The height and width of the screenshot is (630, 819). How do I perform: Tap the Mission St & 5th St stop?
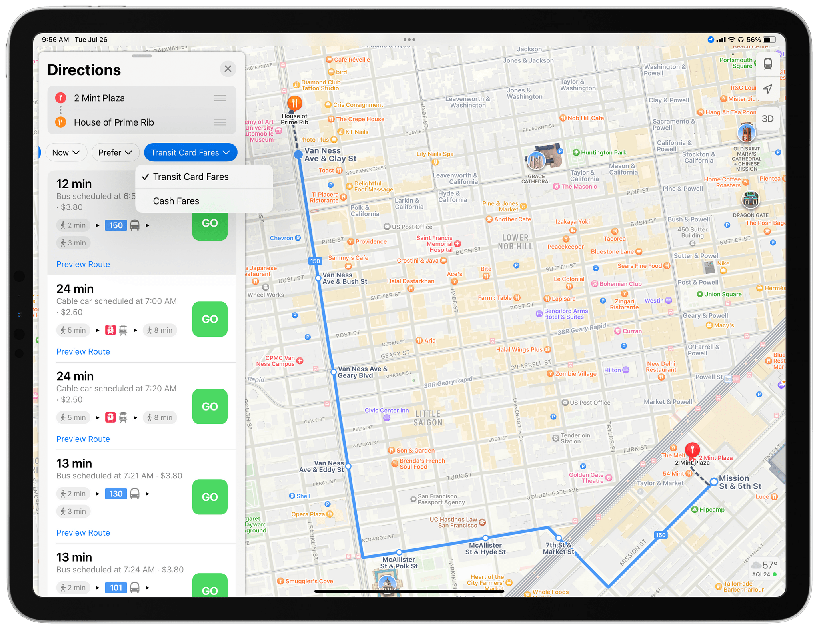[x=714, y=482]
